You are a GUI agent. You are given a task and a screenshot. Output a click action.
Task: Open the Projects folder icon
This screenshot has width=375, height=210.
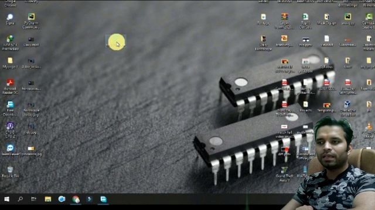point(305,107)
